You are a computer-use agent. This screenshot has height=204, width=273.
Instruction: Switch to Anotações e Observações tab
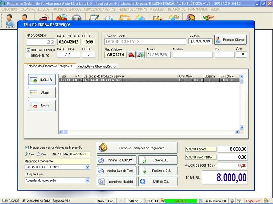pyautogui.click(x=97, y=66)
